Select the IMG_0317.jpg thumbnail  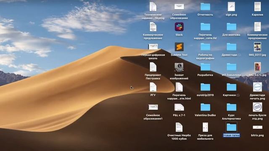[x=258, y=47]
